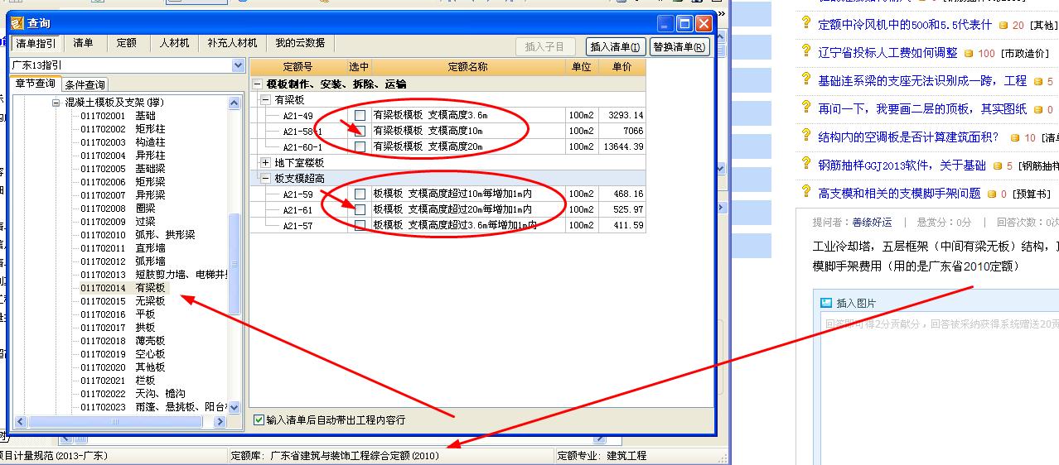This screenshot has height=465, width=1059.
Task: Open question link 辽宁省投标人工费如何调整
Action: 887,53
